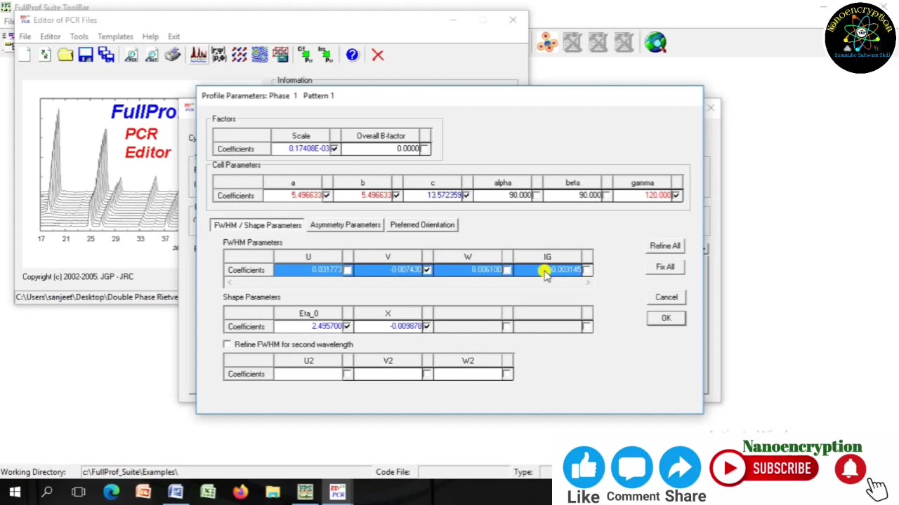Click the red X exit icon in toolbar
Screen dimensions: 899x505
point(378,55)
